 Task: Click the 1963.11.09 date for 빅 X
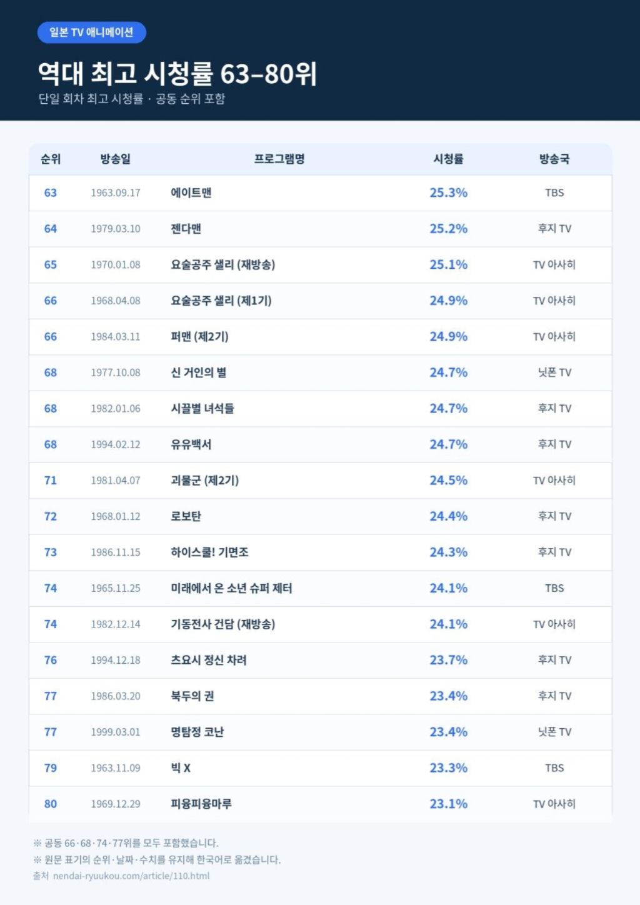click(116, 768)
